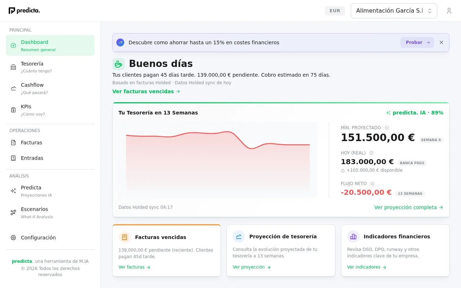This screenshot has width=461, height=288.
Task: Click the Probar button in the banner
Action: tap(417, 42)
